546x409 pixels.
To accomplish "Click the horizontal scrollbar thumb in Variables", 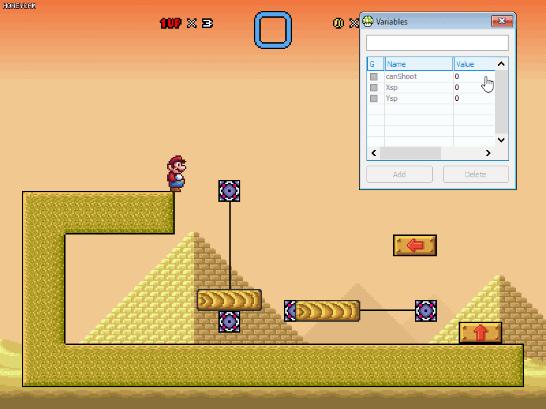I will point(411,153).
